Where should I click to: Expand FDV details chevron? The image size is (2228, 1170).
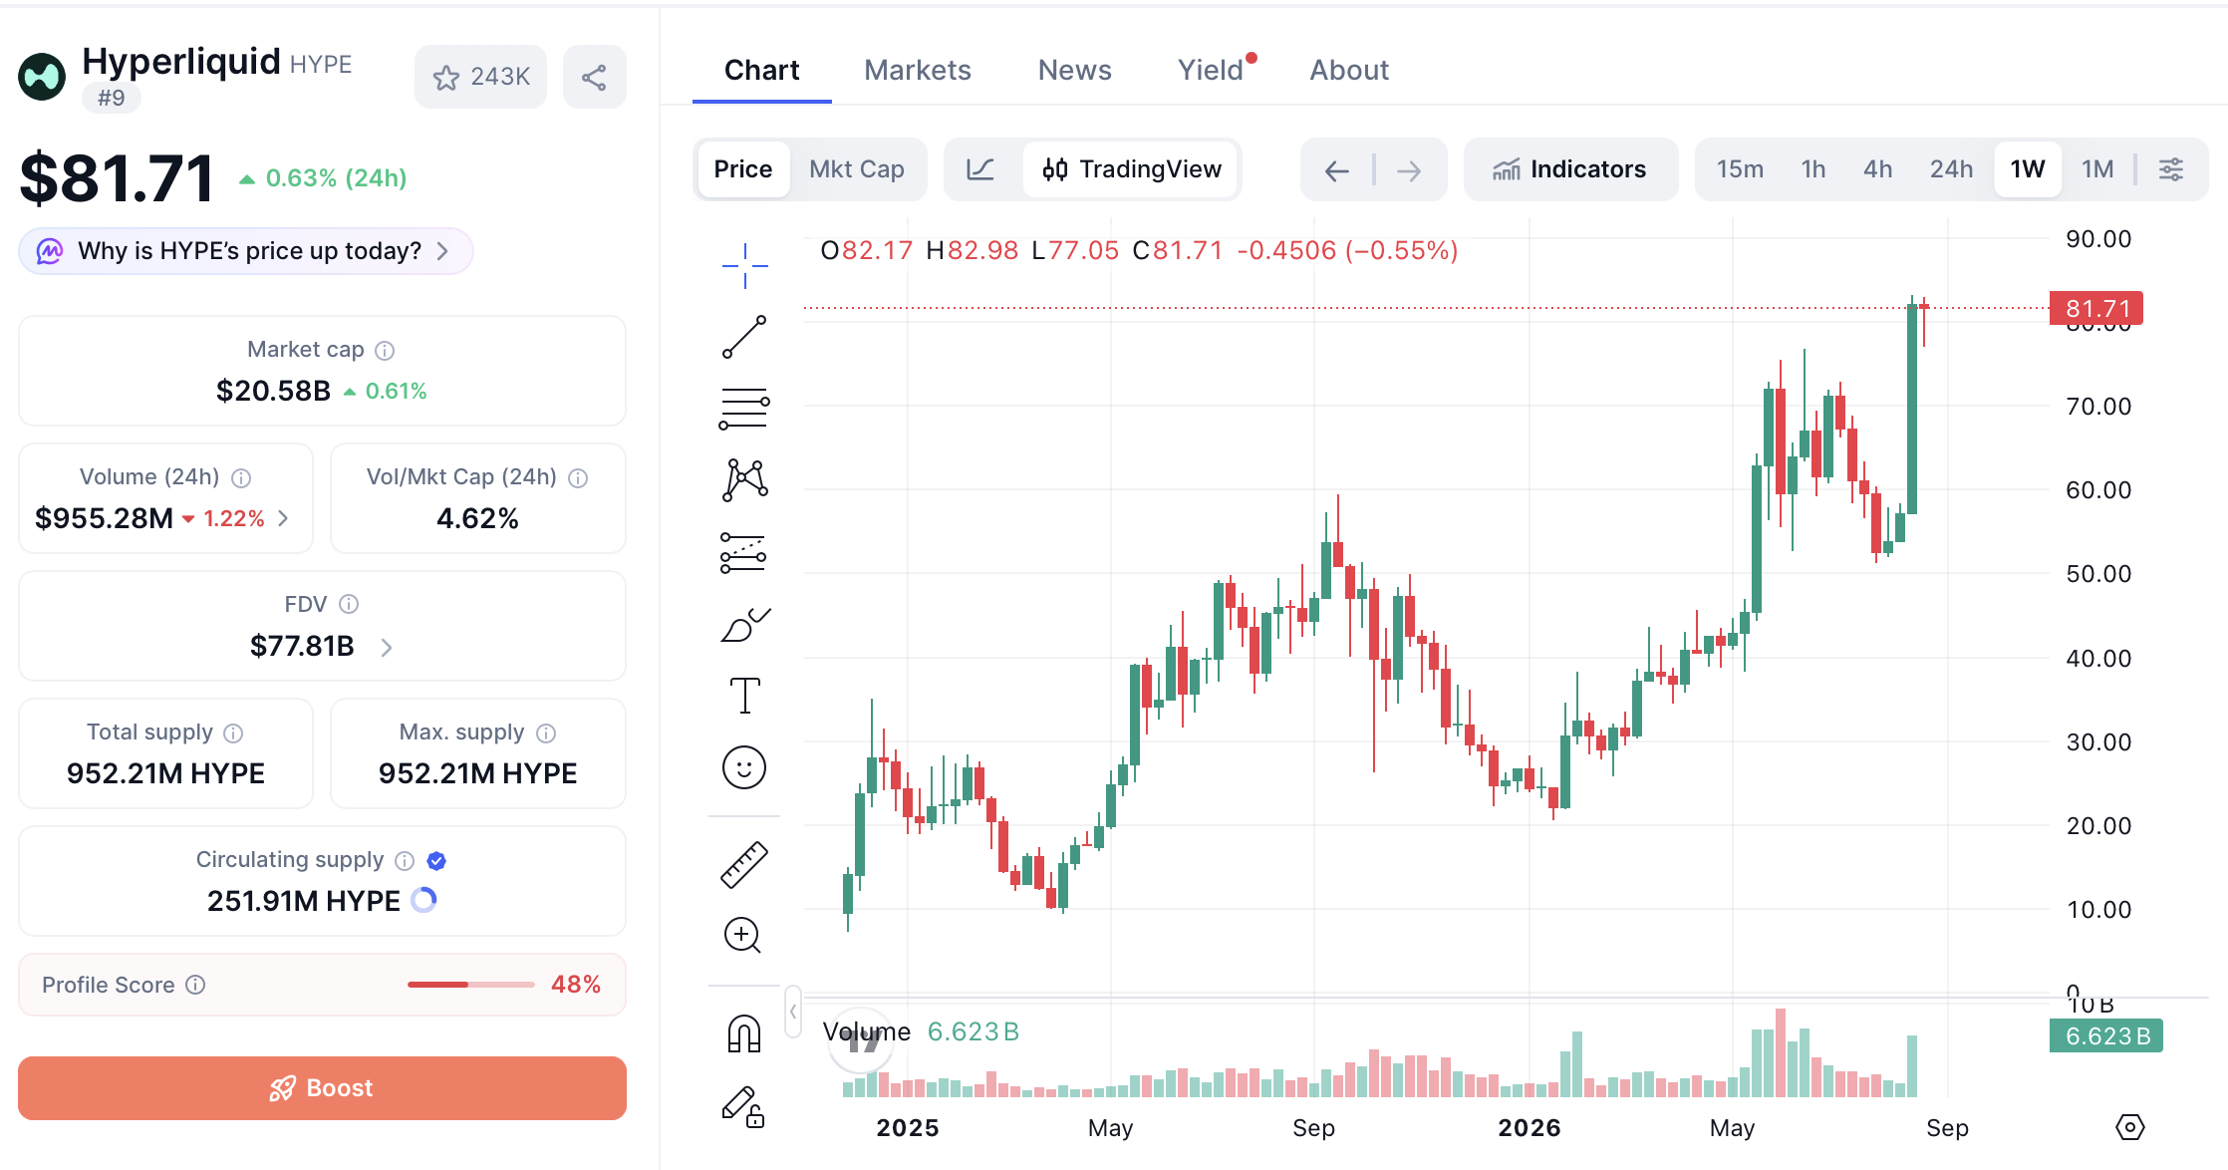387,648
